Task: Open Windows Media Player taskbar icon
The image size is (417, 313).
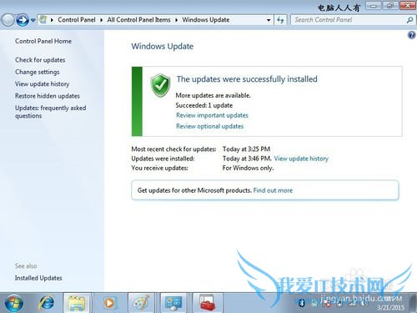Action: (109, 303)
